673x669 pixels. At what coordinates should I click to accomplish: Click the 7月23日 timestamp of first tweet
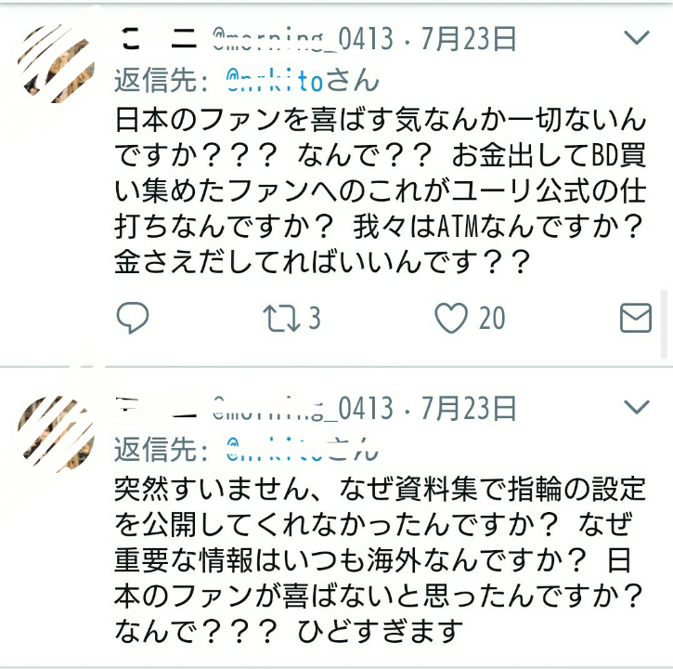point(468,39)
